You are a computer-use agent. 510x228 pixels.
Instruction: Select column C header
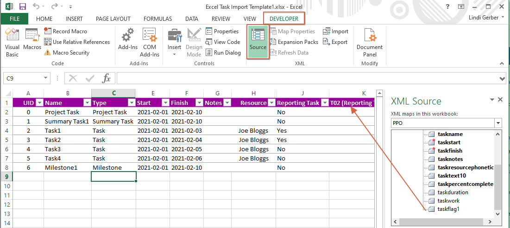114,93
